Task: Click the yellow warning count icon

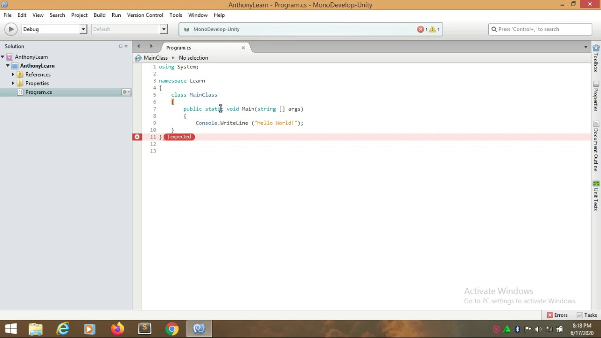Action: tap(432, 29)
